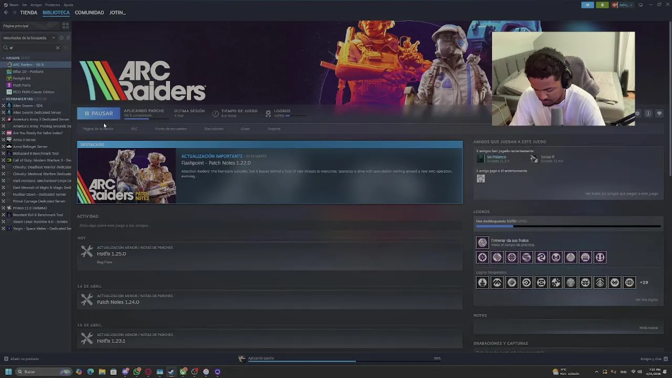
Task: Click the library search input field
Action: (x=31, y=48)
